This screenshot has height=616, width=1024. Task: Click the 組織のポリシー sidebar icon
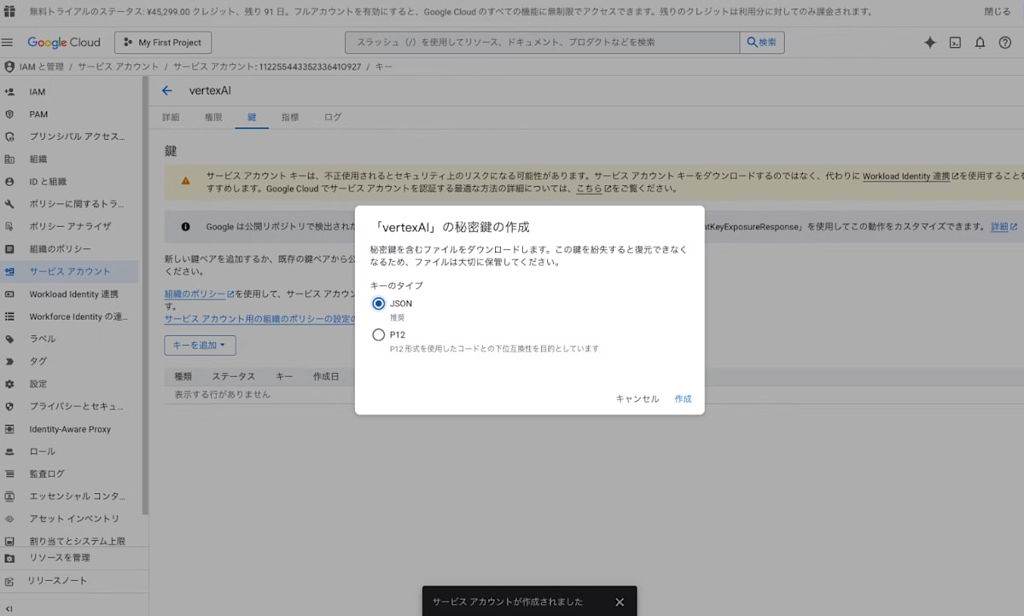coord(10,249)
